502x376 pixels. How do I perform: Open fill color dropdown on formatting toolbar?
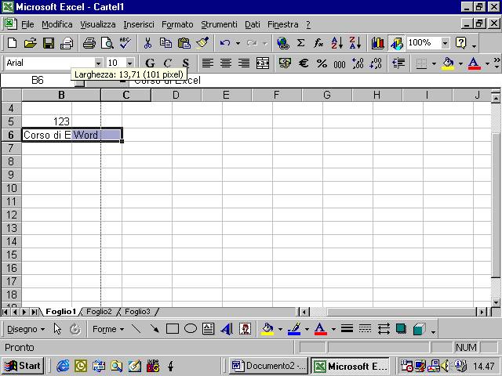(x=460, y=63)
